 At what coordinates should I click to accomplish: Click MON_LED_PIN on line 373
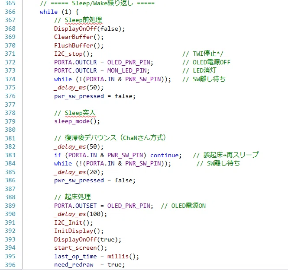127,71
